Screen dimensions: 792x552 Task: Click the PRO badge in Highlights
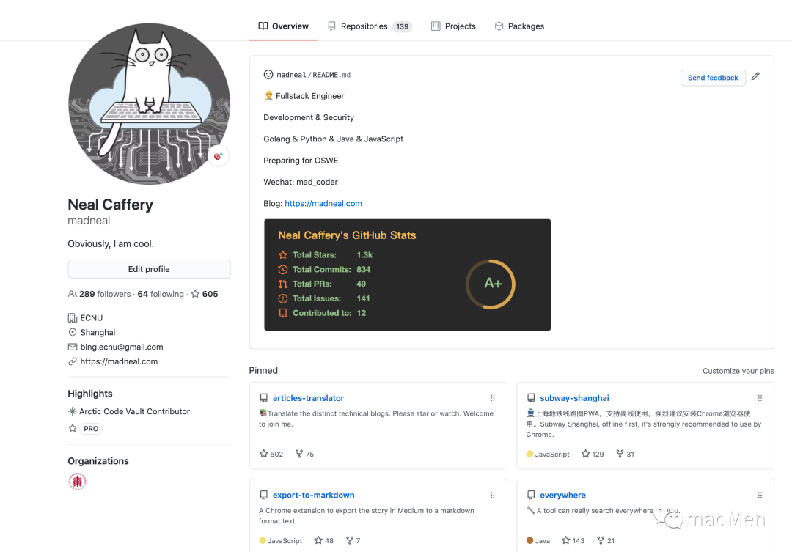[x=92, y=429]
